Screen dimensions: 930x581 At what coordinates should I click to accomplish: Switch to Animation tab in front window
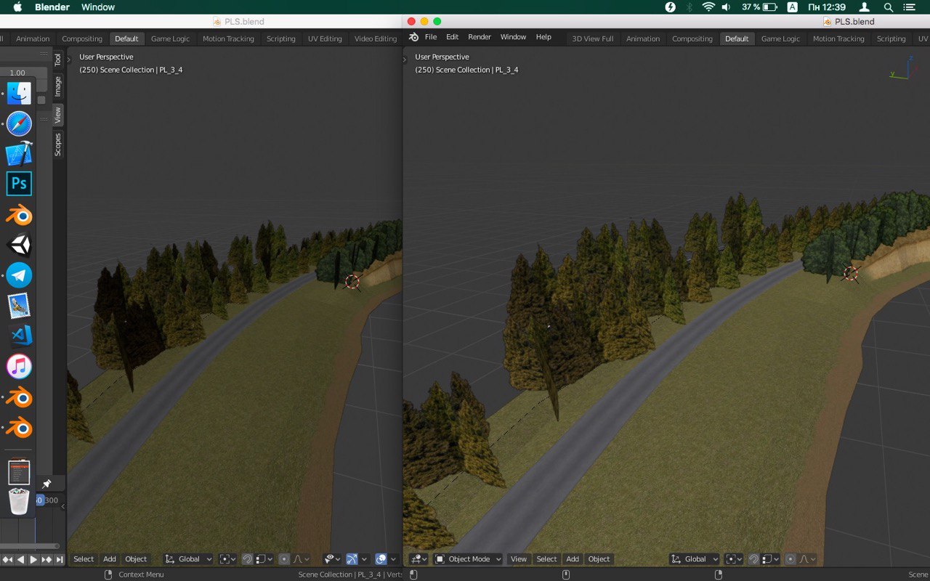tap(643, 38)
